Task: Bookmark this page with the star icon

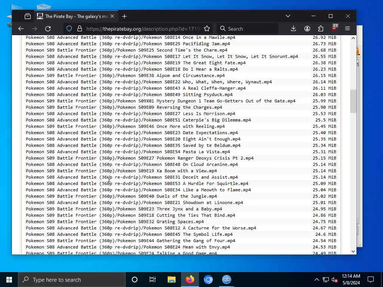Action: [207, 29]
